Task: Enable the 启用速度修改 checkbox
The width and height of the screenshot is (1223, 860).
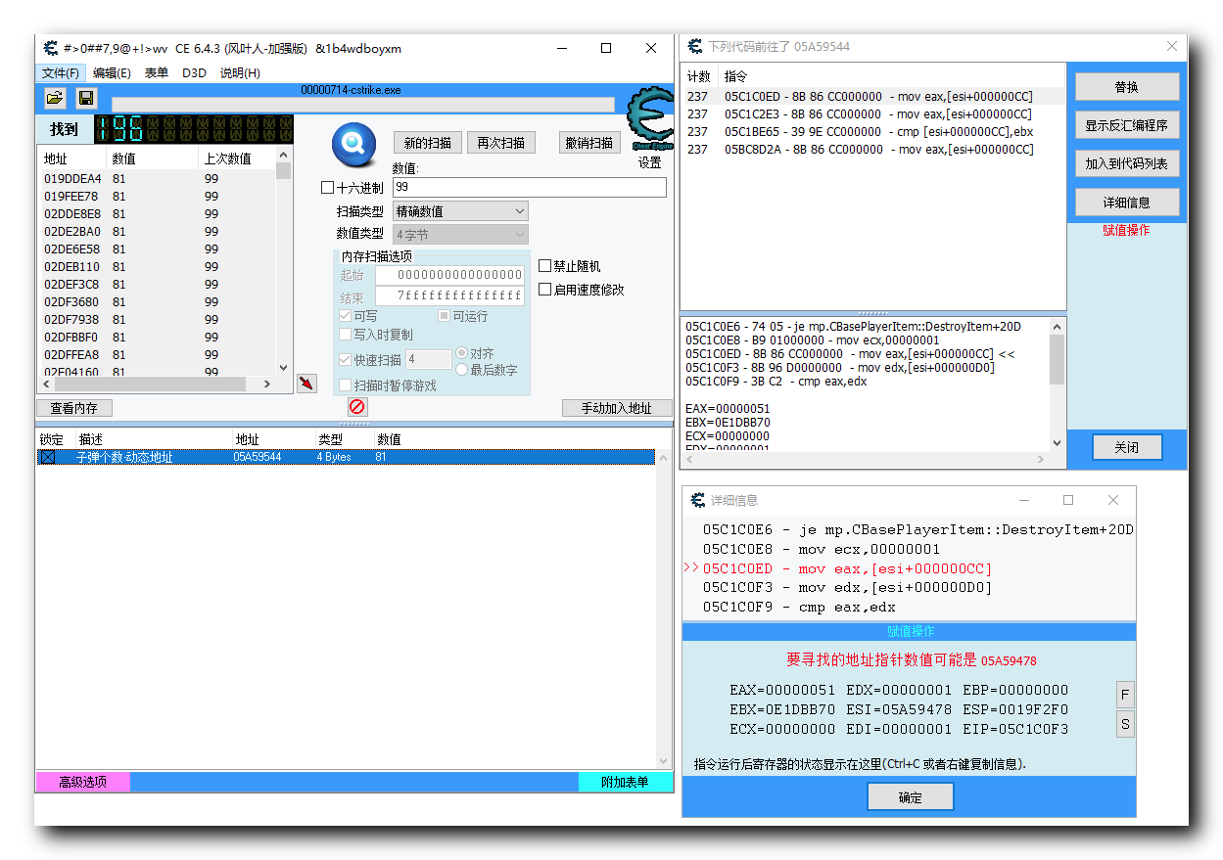Action: pyautogui.click(x=545, y=290)
